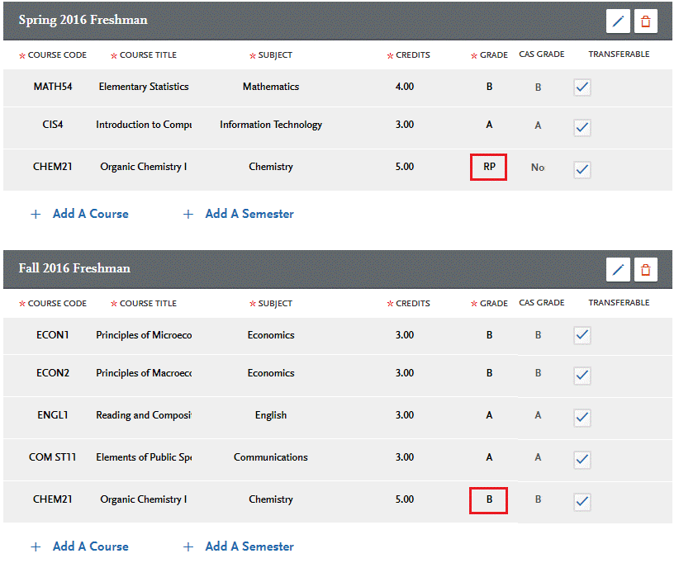The width and height of the screenshot is (679, 563).
Task: Add a semester below Spring 2016 section
Action: click(x=239, y=214)
